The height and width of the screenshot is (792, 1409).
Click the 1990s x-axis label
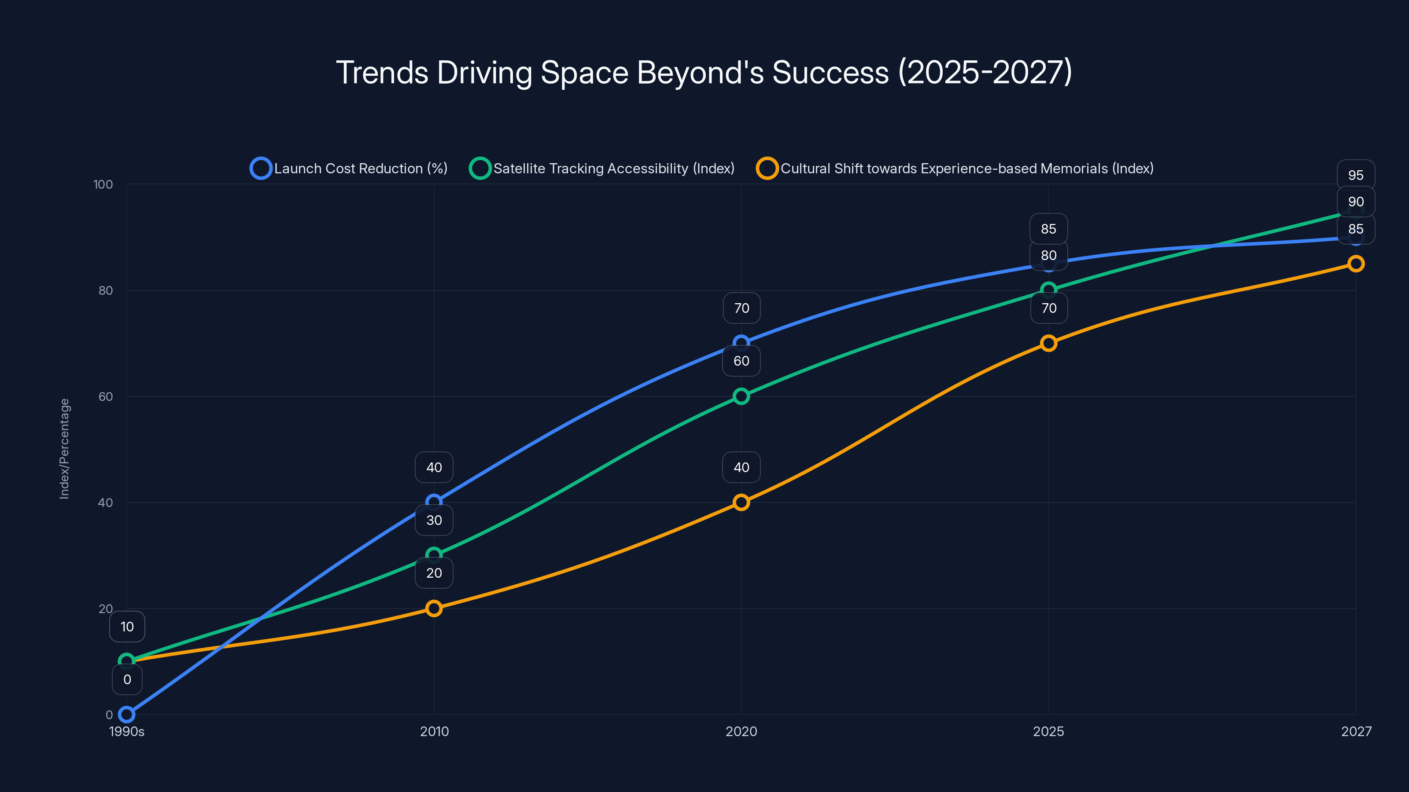[x=126, y=731]
